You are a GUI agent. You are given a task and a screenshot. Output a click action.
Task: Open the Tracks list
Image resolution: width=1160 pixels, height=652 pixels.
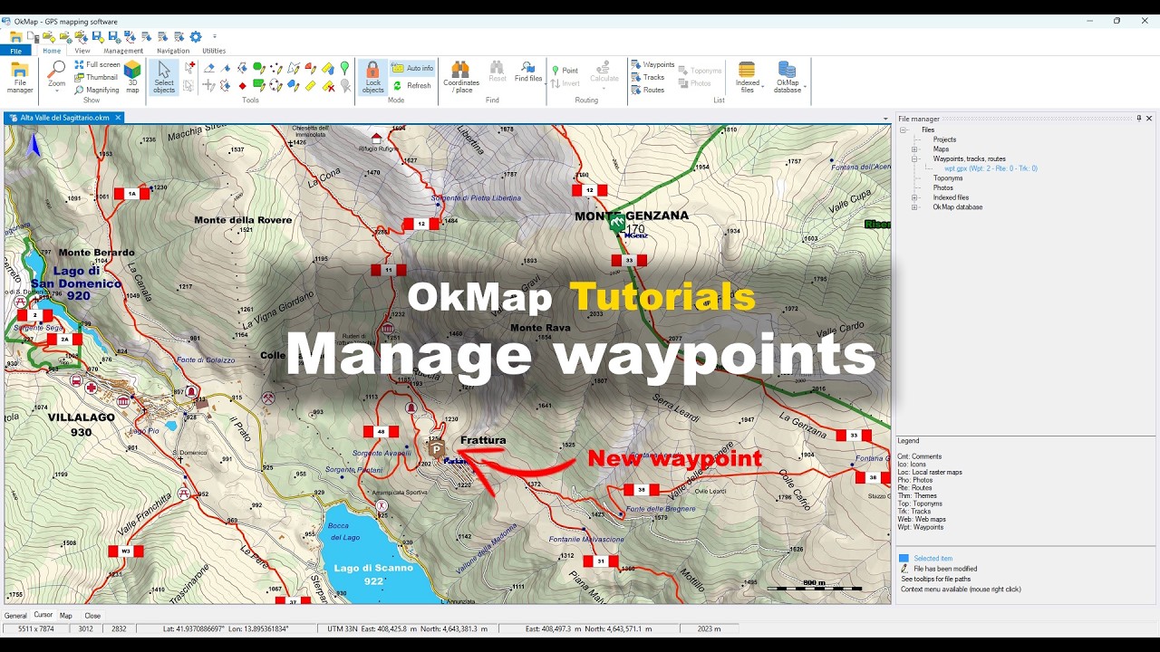click(x=648, y=78)
